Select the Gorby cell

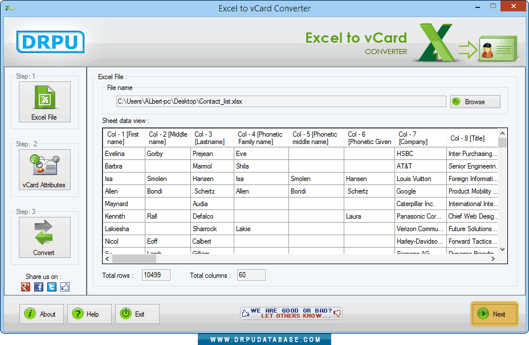168,154
